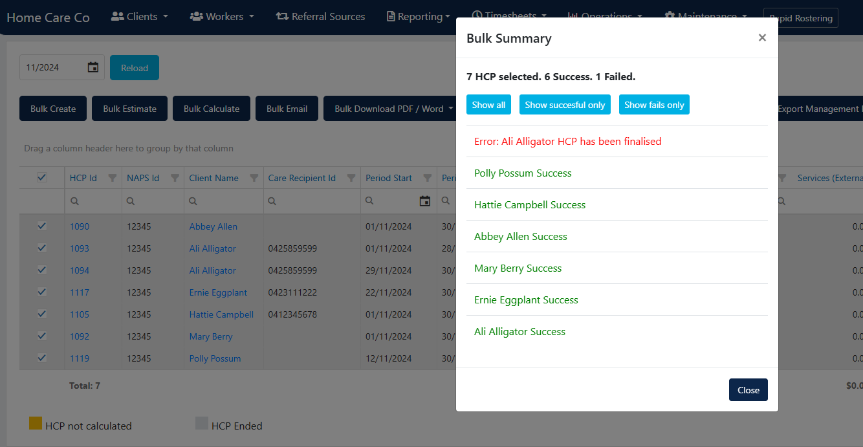Click Show succesful only button

pos(565,105)
